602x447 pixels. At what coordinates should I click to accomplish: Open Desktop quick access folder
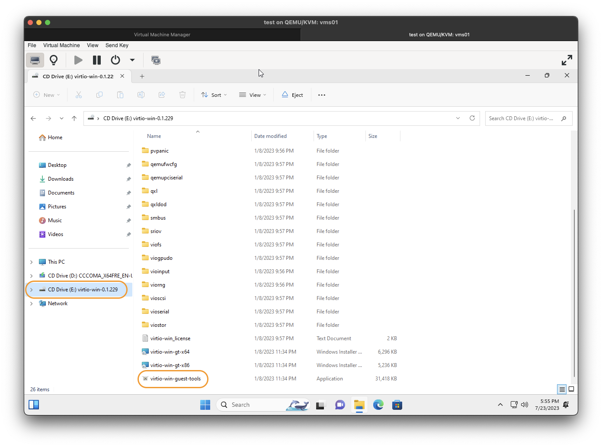(x=57, y=165)
